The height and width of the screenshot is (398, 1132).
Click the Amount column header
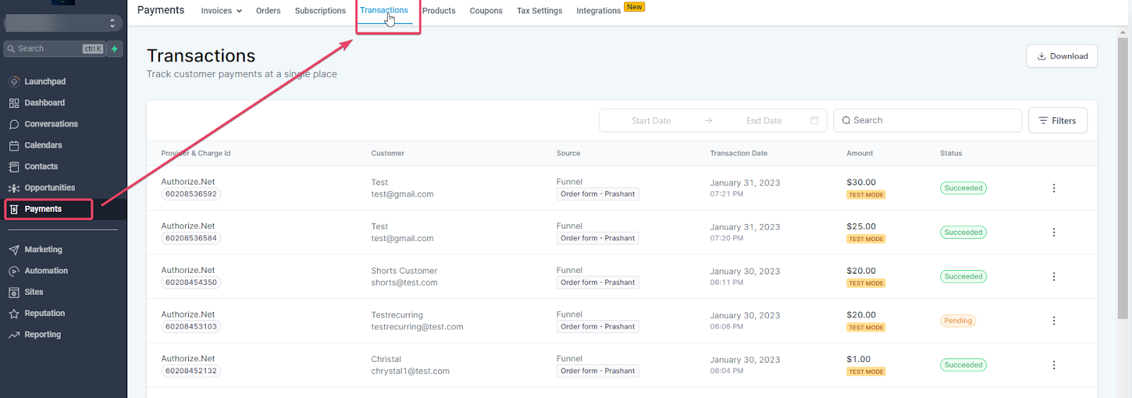(x=860, y=153)
